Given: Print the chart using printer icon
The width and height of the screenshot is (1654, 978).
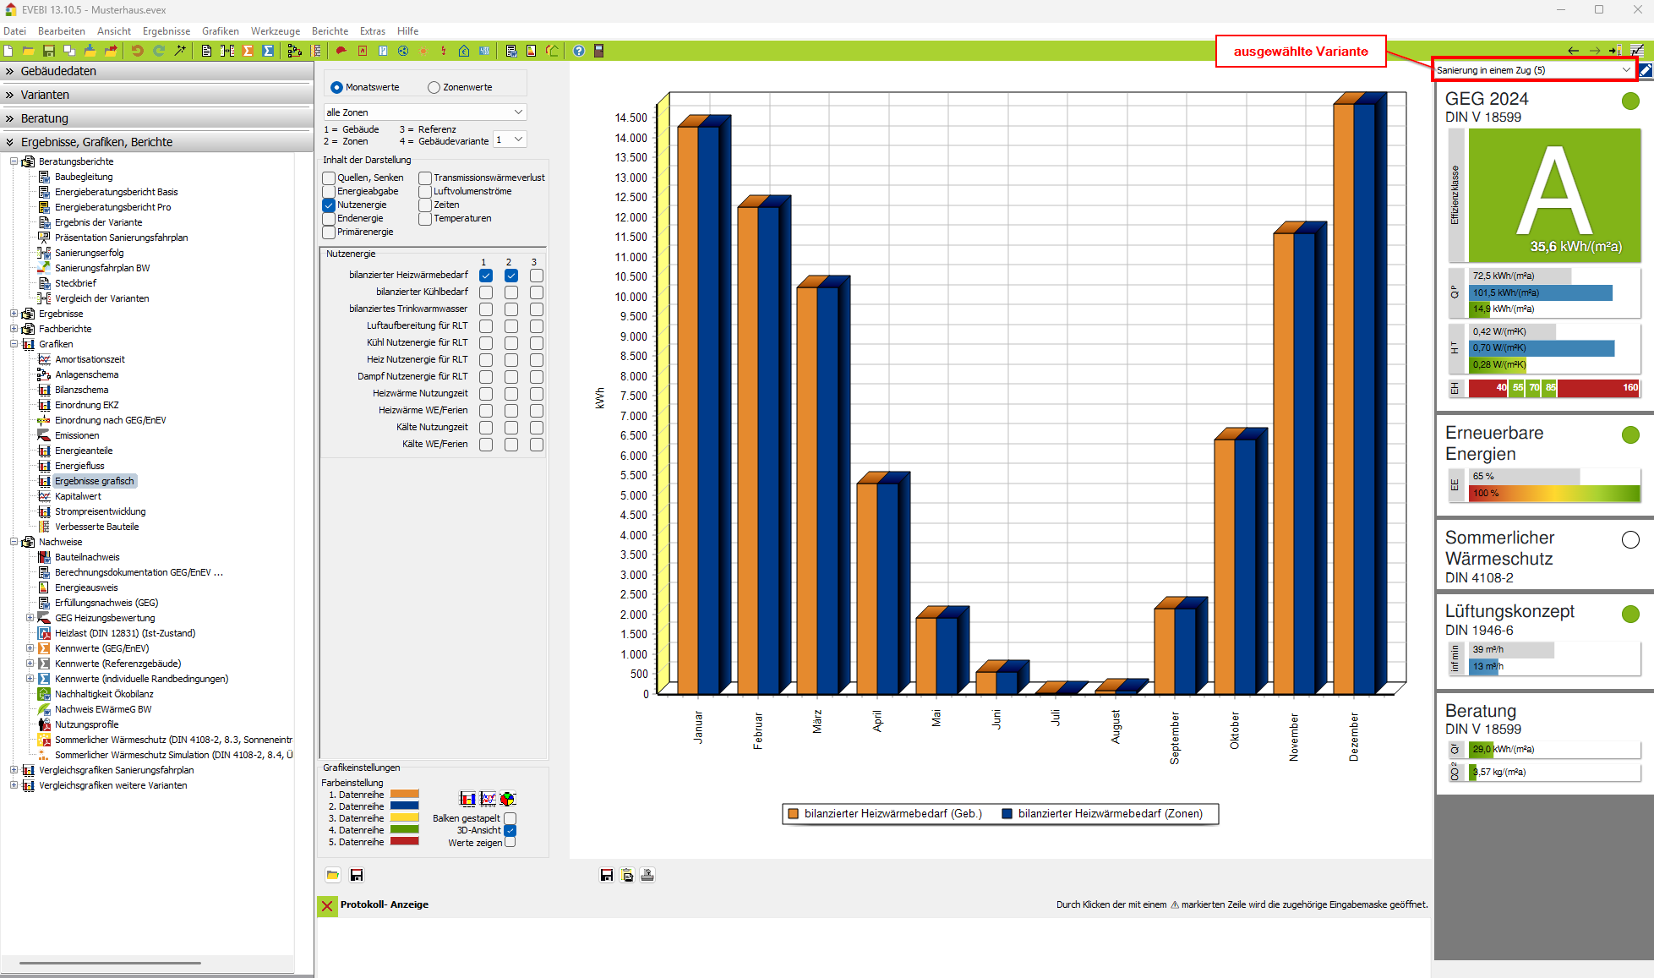Looking at the screenshot, I should (x=647, y=875).
